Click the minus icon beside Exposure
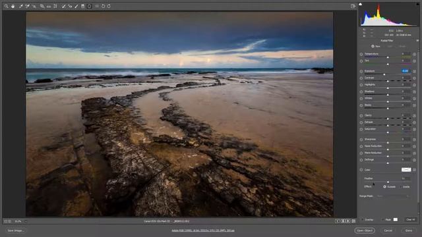The width and height of the screenshot is (422, 237). (x=361, y=71)
